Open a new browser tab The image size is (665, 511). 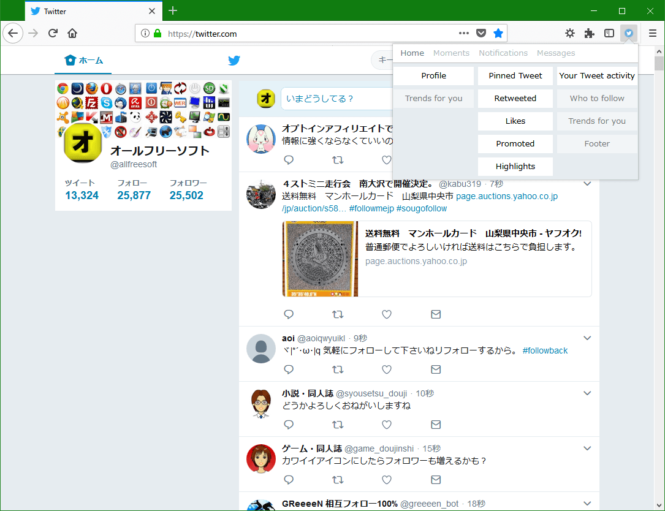(x=173, y=10)
